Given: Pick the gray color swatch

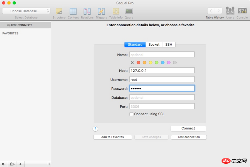Looking at the screenshot, I should [175, 62].
